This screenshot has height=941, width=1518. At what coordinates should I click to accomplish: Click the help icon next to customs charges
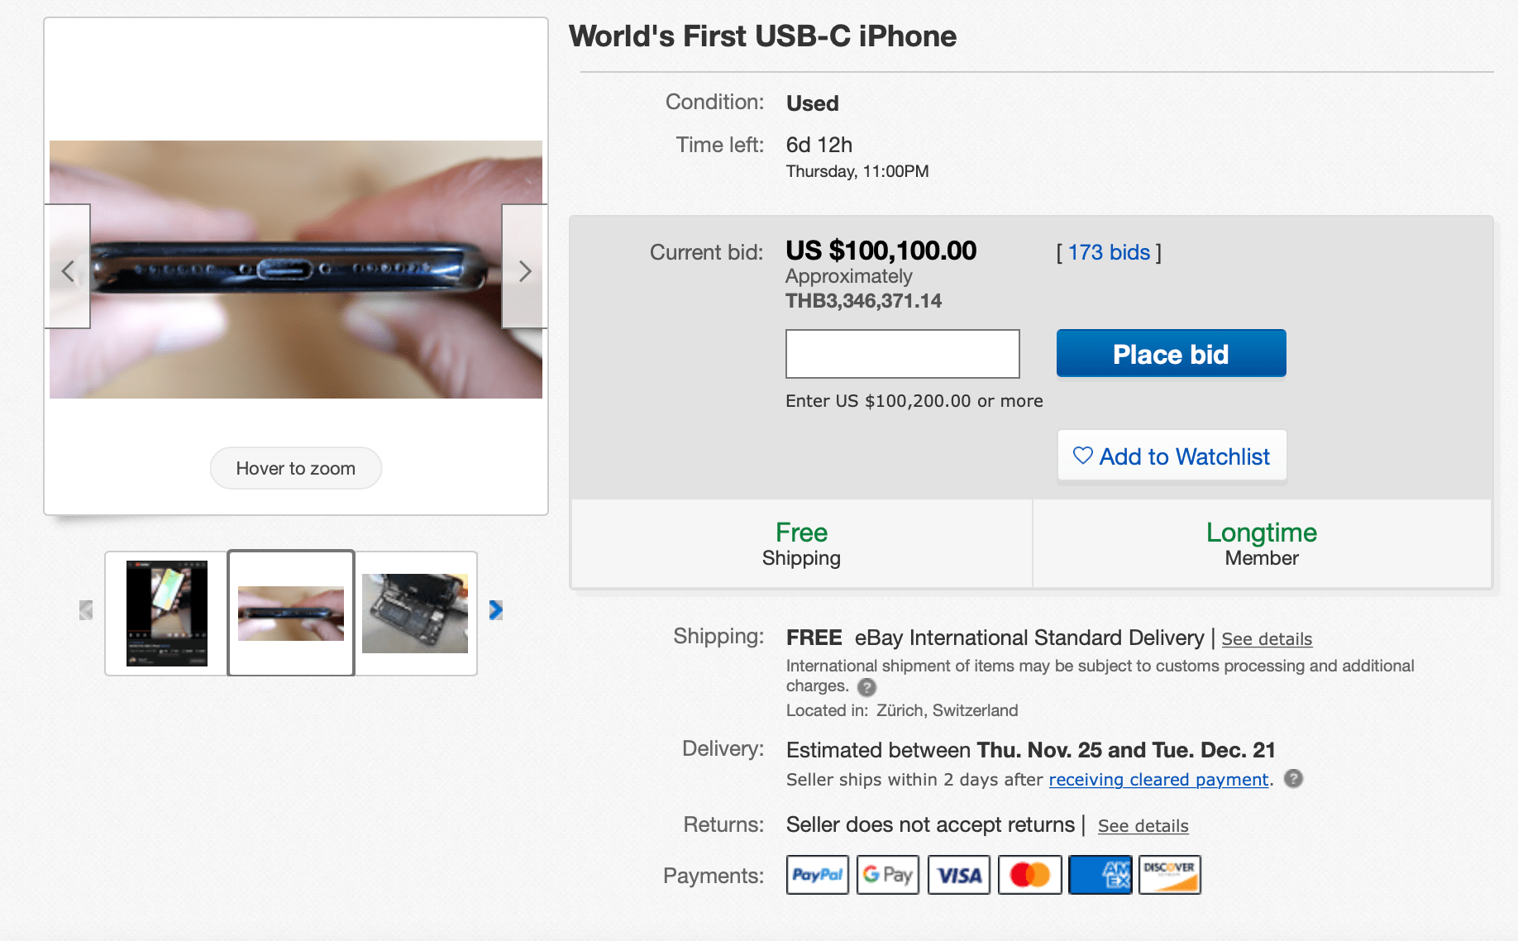[x=866, y=687]
